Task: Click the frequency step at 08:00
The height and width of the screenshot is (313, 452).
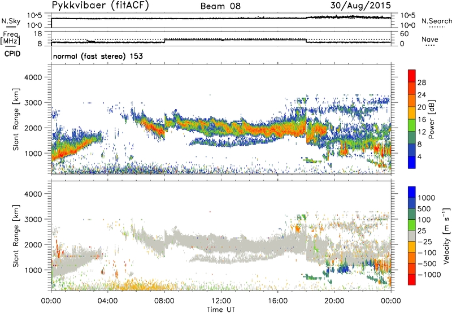Action: point(164,41)
